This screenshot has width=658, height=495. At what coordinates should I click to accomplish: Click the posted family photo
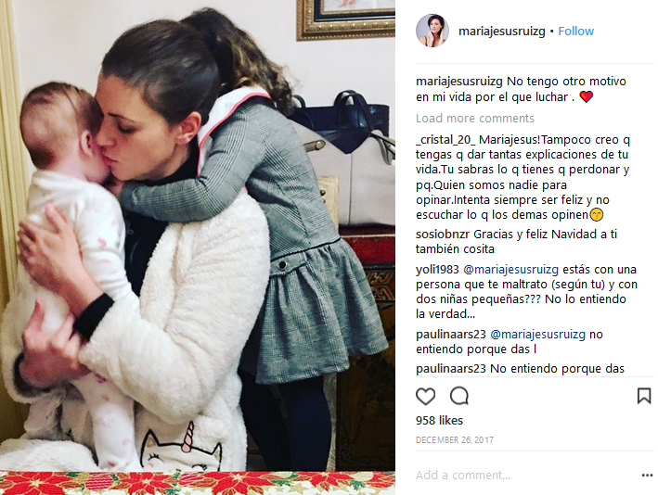coord(198,247)
